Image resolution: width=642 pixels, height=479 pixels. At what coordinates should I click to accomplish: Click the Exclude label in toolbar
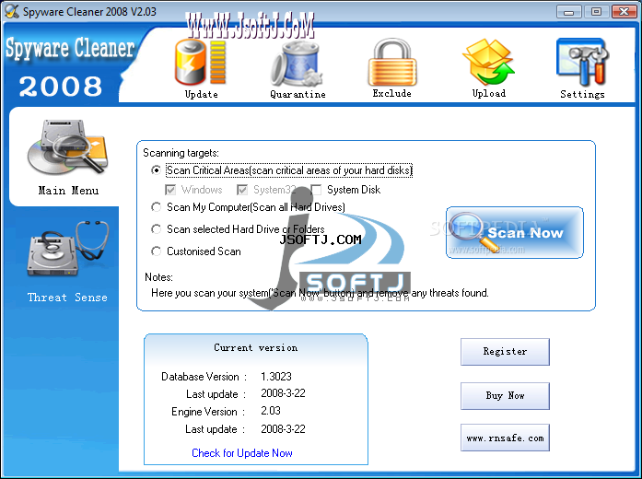(391, 93)
